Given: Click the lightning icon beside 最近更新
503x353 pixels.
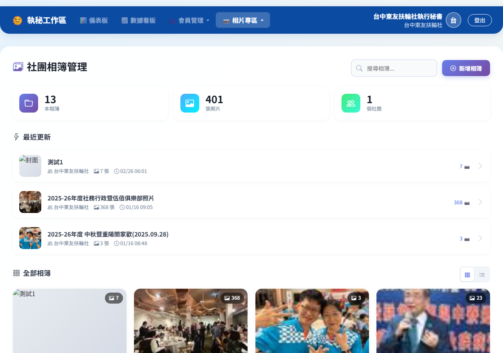Looking at the screenshot, I should (16, 137).
